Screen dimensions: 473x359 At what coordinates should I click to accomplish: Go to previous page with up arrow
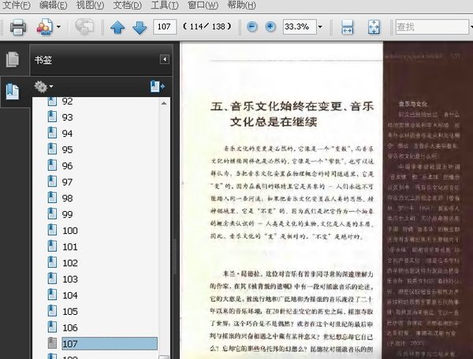click(117, 28)
